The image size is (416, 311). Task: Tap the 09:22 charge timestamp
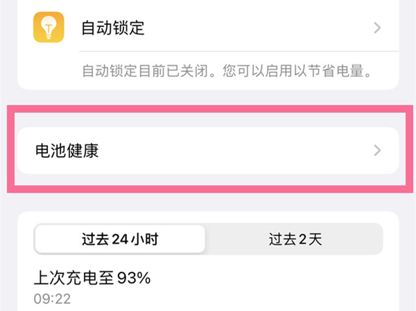point(52,299)
